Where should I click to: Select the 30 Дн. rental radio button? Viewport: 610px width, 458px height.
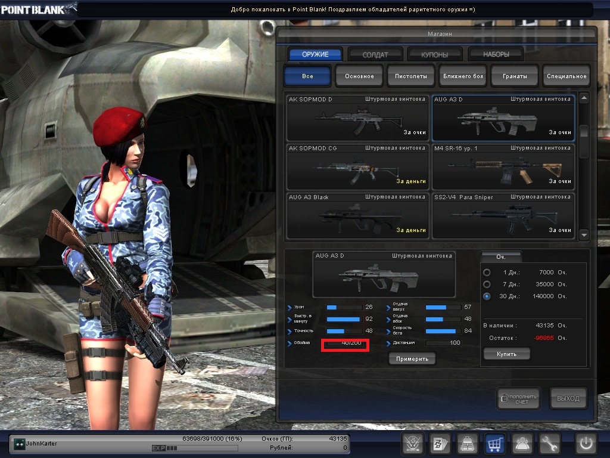pos(487,296)
